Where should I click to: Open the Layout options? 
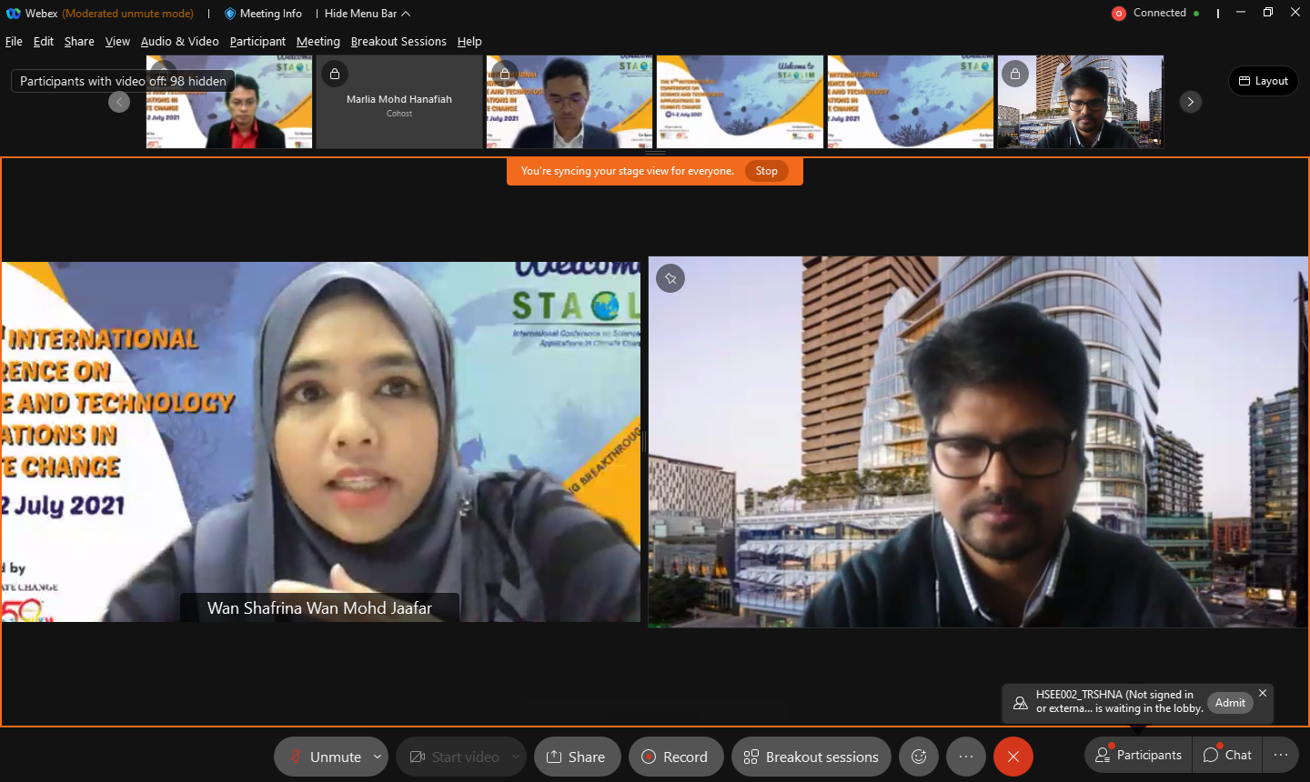tap(1264, 81)
